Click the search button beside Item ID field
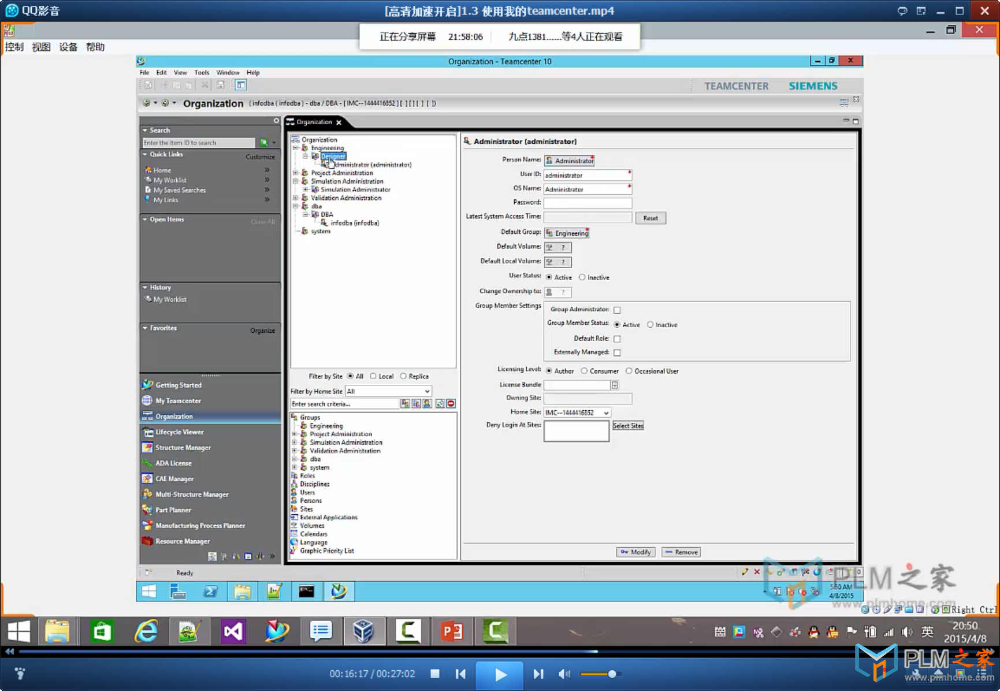The image size is (1000, 691). coord(263,143)
